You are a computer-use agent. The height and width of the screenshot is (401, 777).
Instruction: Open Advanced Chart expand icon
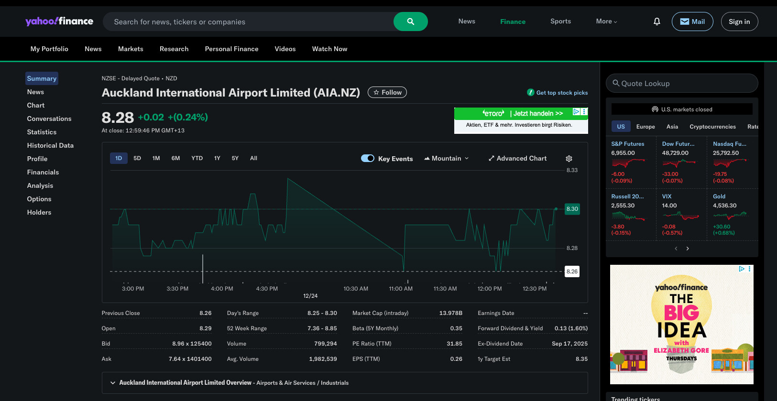click(x=491, y=159)
